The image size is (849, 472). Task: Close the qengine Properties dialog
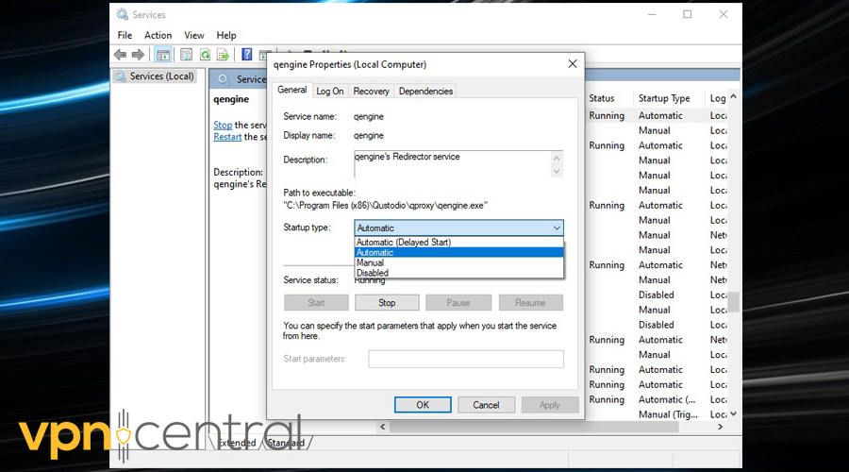pos(573,64)
